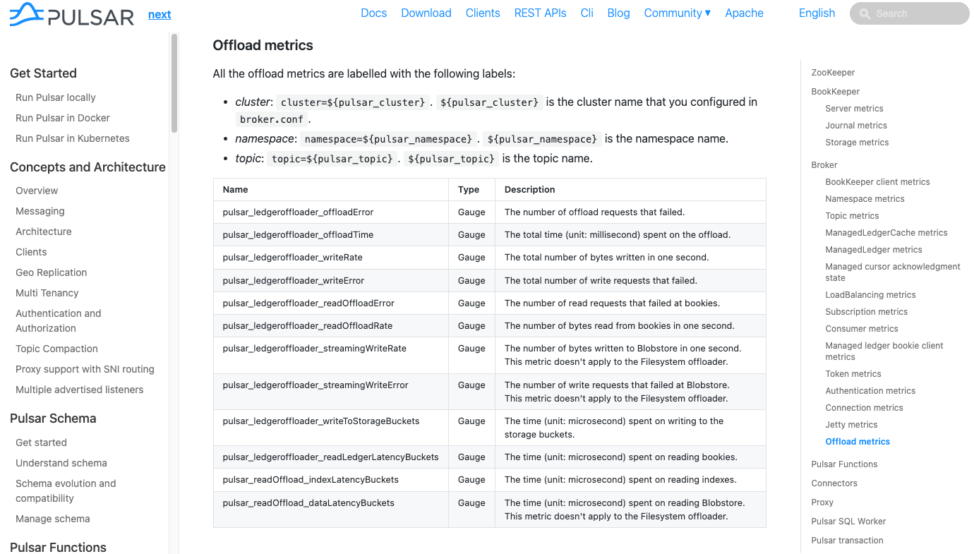Jump to 'ManagedLedgerCache metrics' in TOC
Viewport: 974px width, 554px height.
886,233
